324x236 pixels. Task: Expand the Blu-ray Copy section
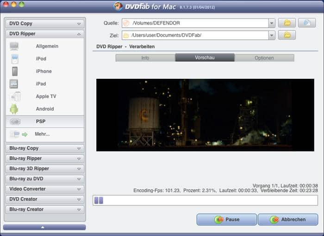pos(45,148)
